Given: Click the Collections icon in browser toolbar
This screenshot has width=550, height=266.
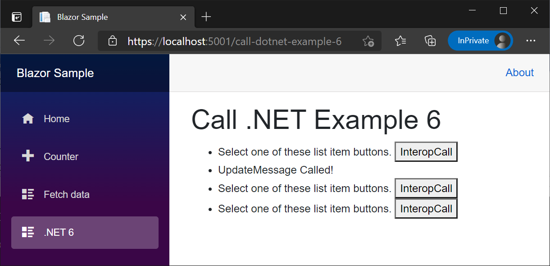Looking at the screenshot, I should click(430, 41).
